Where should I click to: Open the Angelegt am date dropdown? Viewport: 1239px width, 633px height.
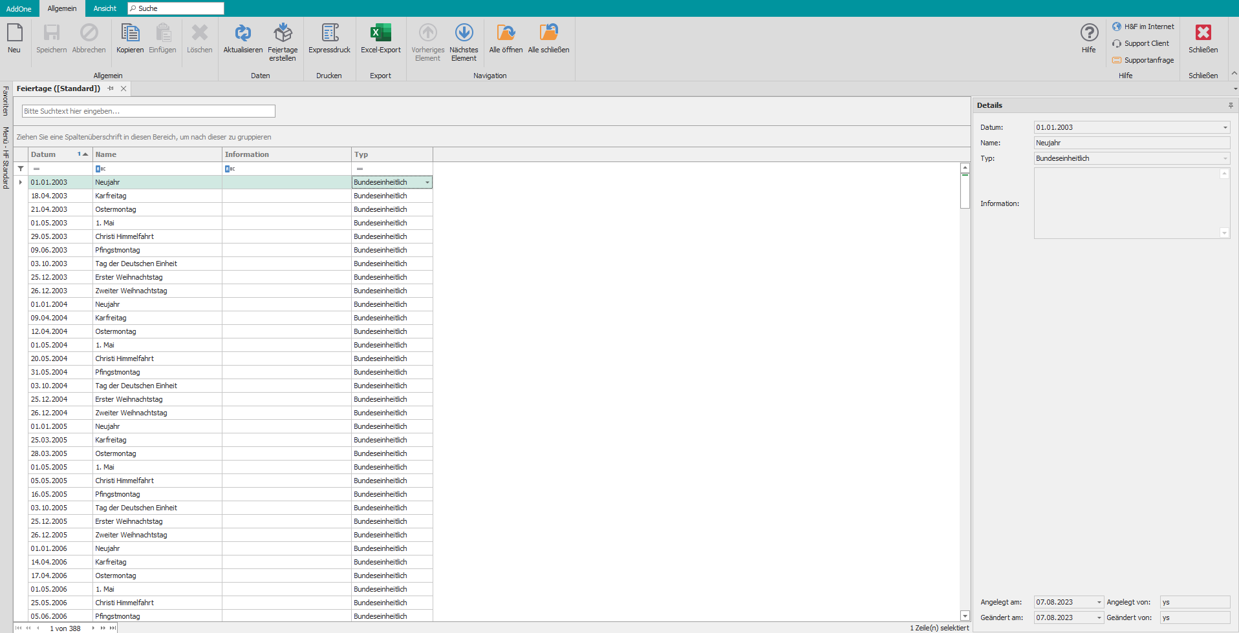pos(1099,603)
